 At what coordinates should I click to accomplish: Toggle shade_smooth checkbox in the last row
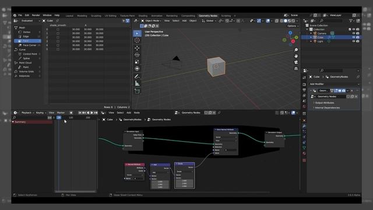[58, 49]
